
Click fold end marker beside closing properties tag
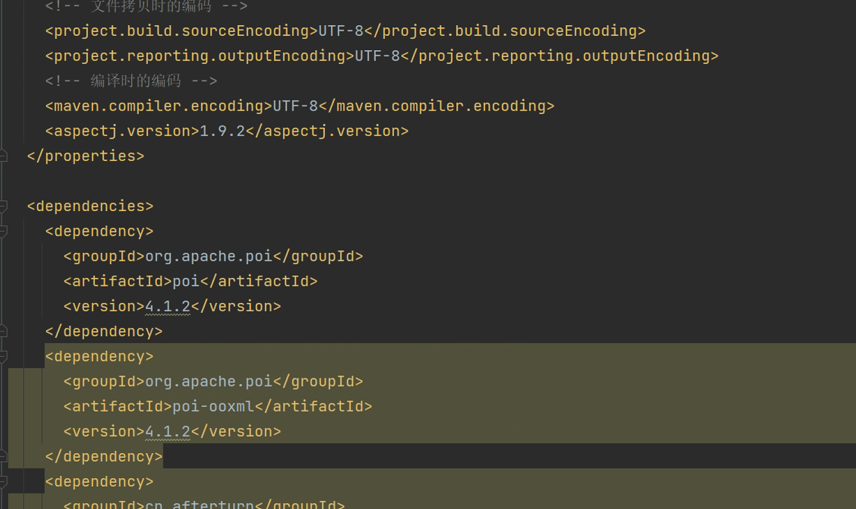(3, 156)
